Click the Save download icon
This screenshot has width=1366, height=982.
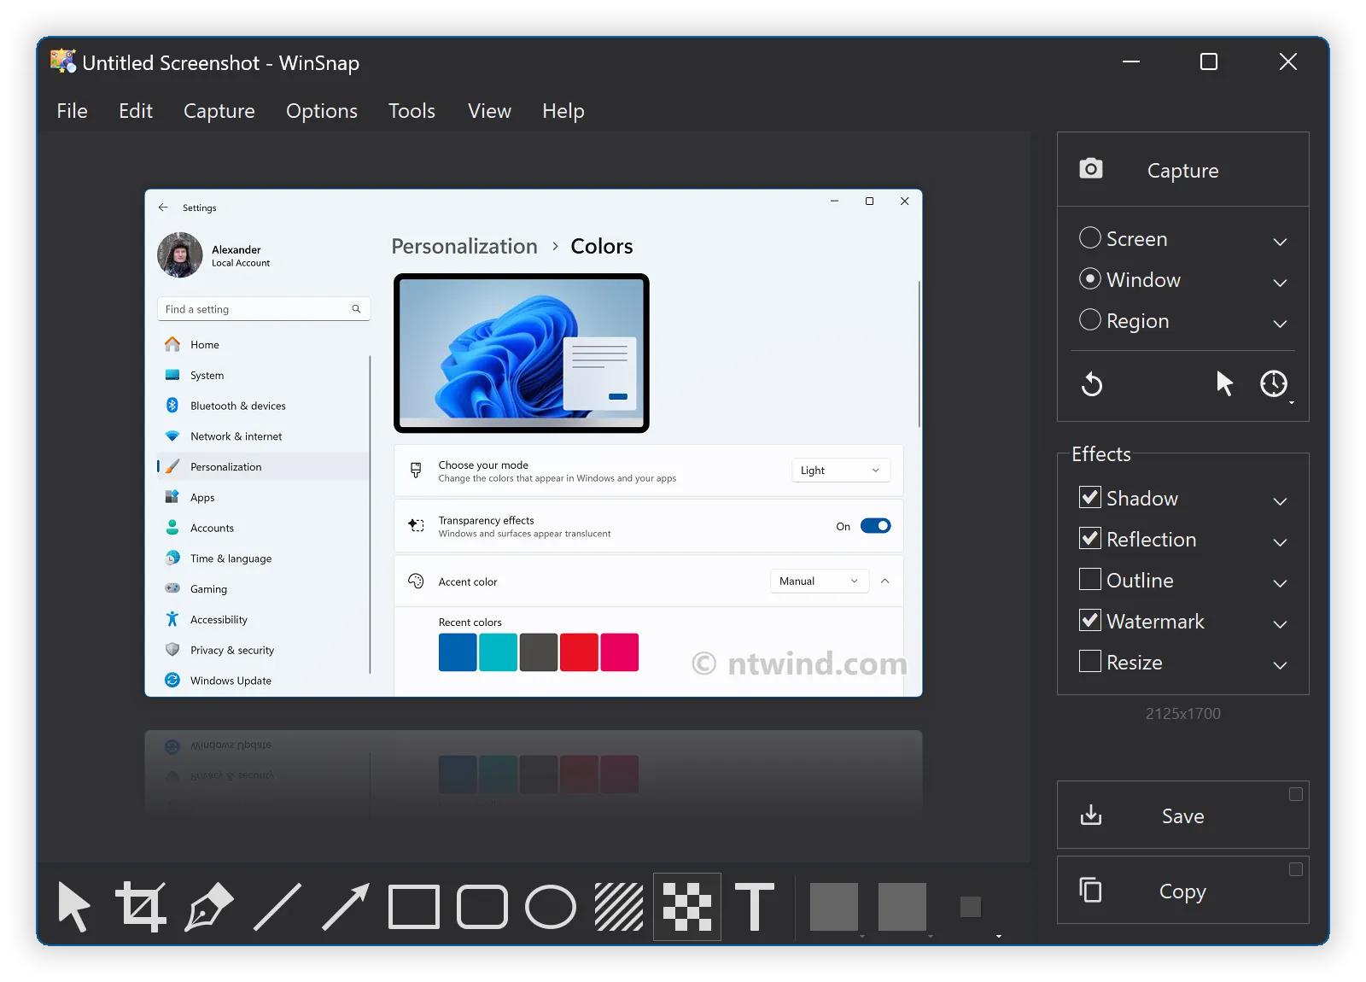coord(1091,815)
